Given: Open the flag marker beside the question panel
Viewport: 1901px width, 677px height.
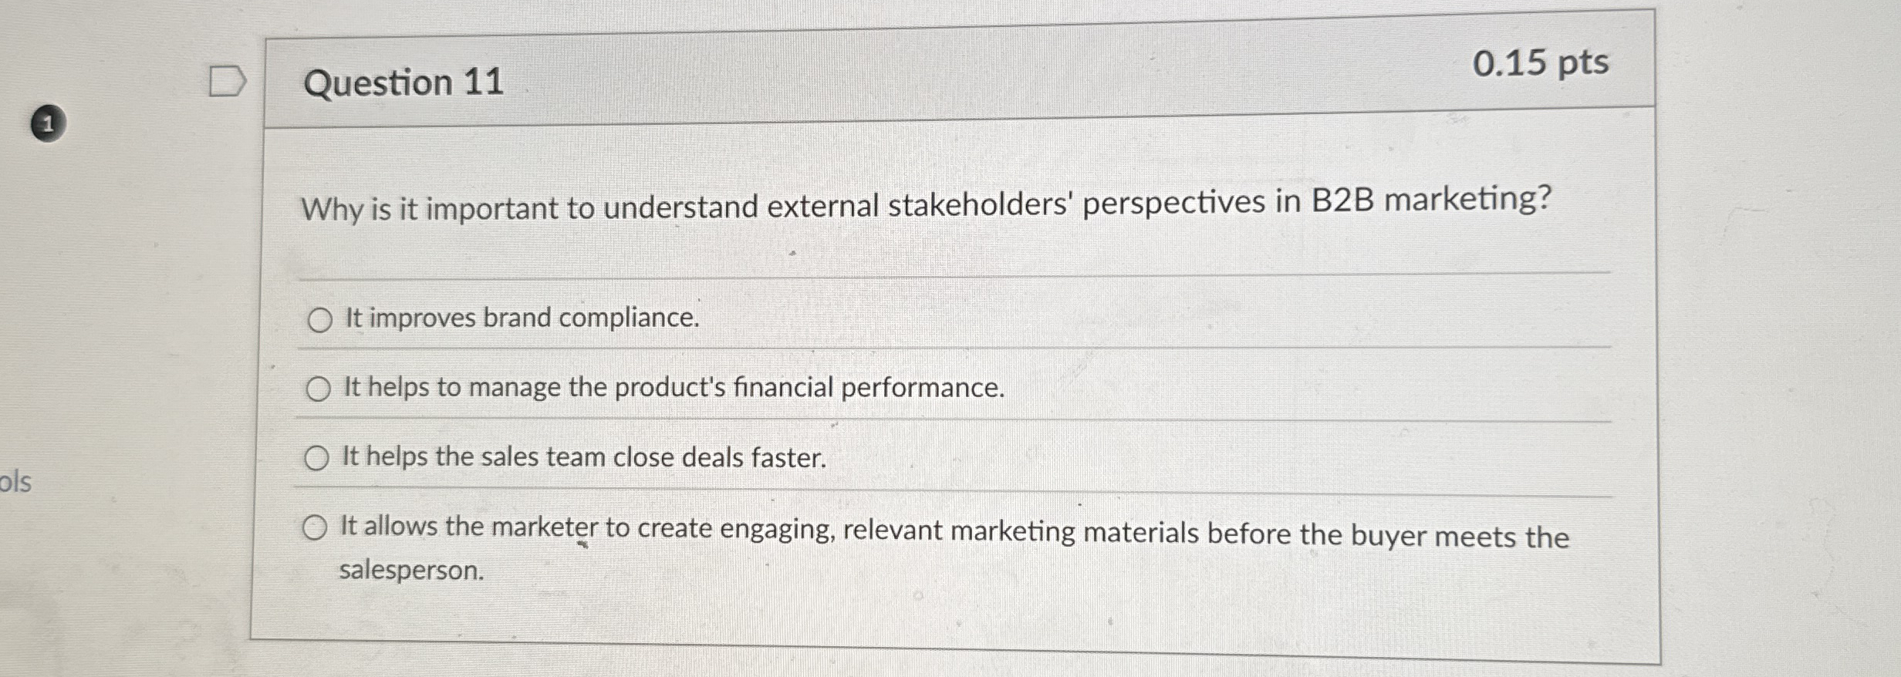Looking at the screenshot, I should pos(228,81).
